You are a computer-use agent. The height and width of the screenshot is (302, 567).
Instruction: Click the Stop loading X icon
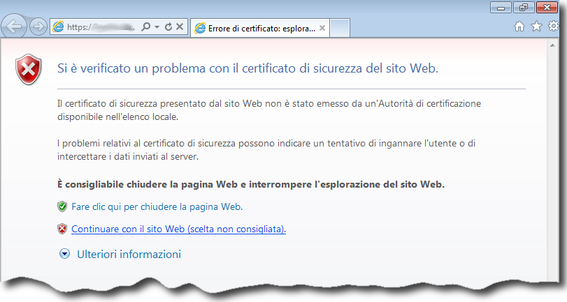click(180, 27)
